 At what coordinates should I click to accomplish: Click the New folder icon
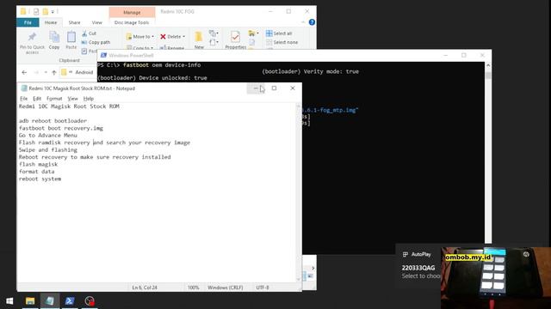199,37
